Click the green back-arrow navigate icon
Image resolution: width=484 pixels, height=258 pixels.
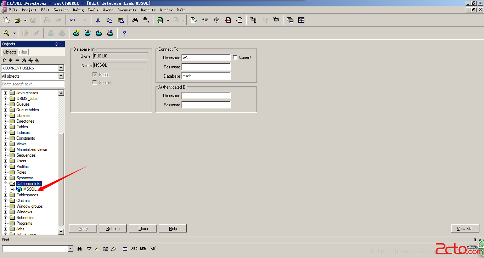click(160, 21)
